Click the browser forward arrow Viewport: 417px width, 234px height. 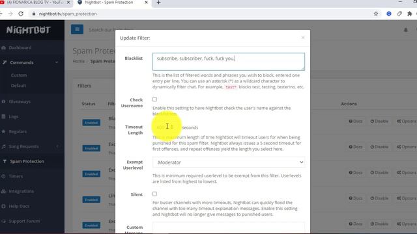10,14
